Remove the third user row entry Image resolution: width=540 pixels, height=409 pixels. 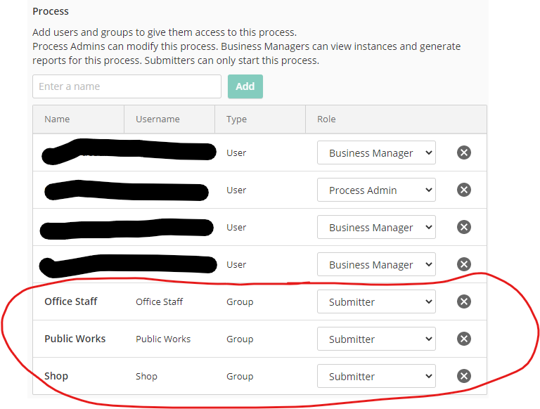463,227
